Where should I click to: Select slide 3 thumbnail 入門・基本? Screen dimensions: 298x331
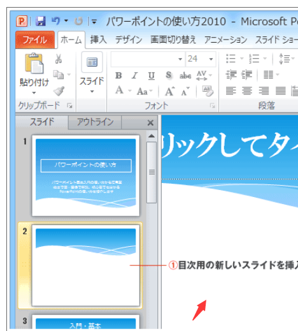[86, 322]
